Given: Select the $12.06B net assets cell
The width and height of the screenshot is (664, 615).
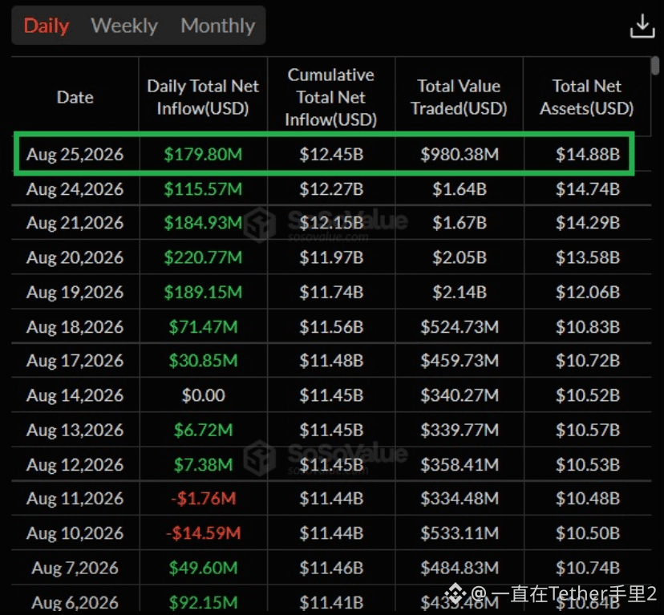Looking at the screenshot, I should tap(588, 292).
